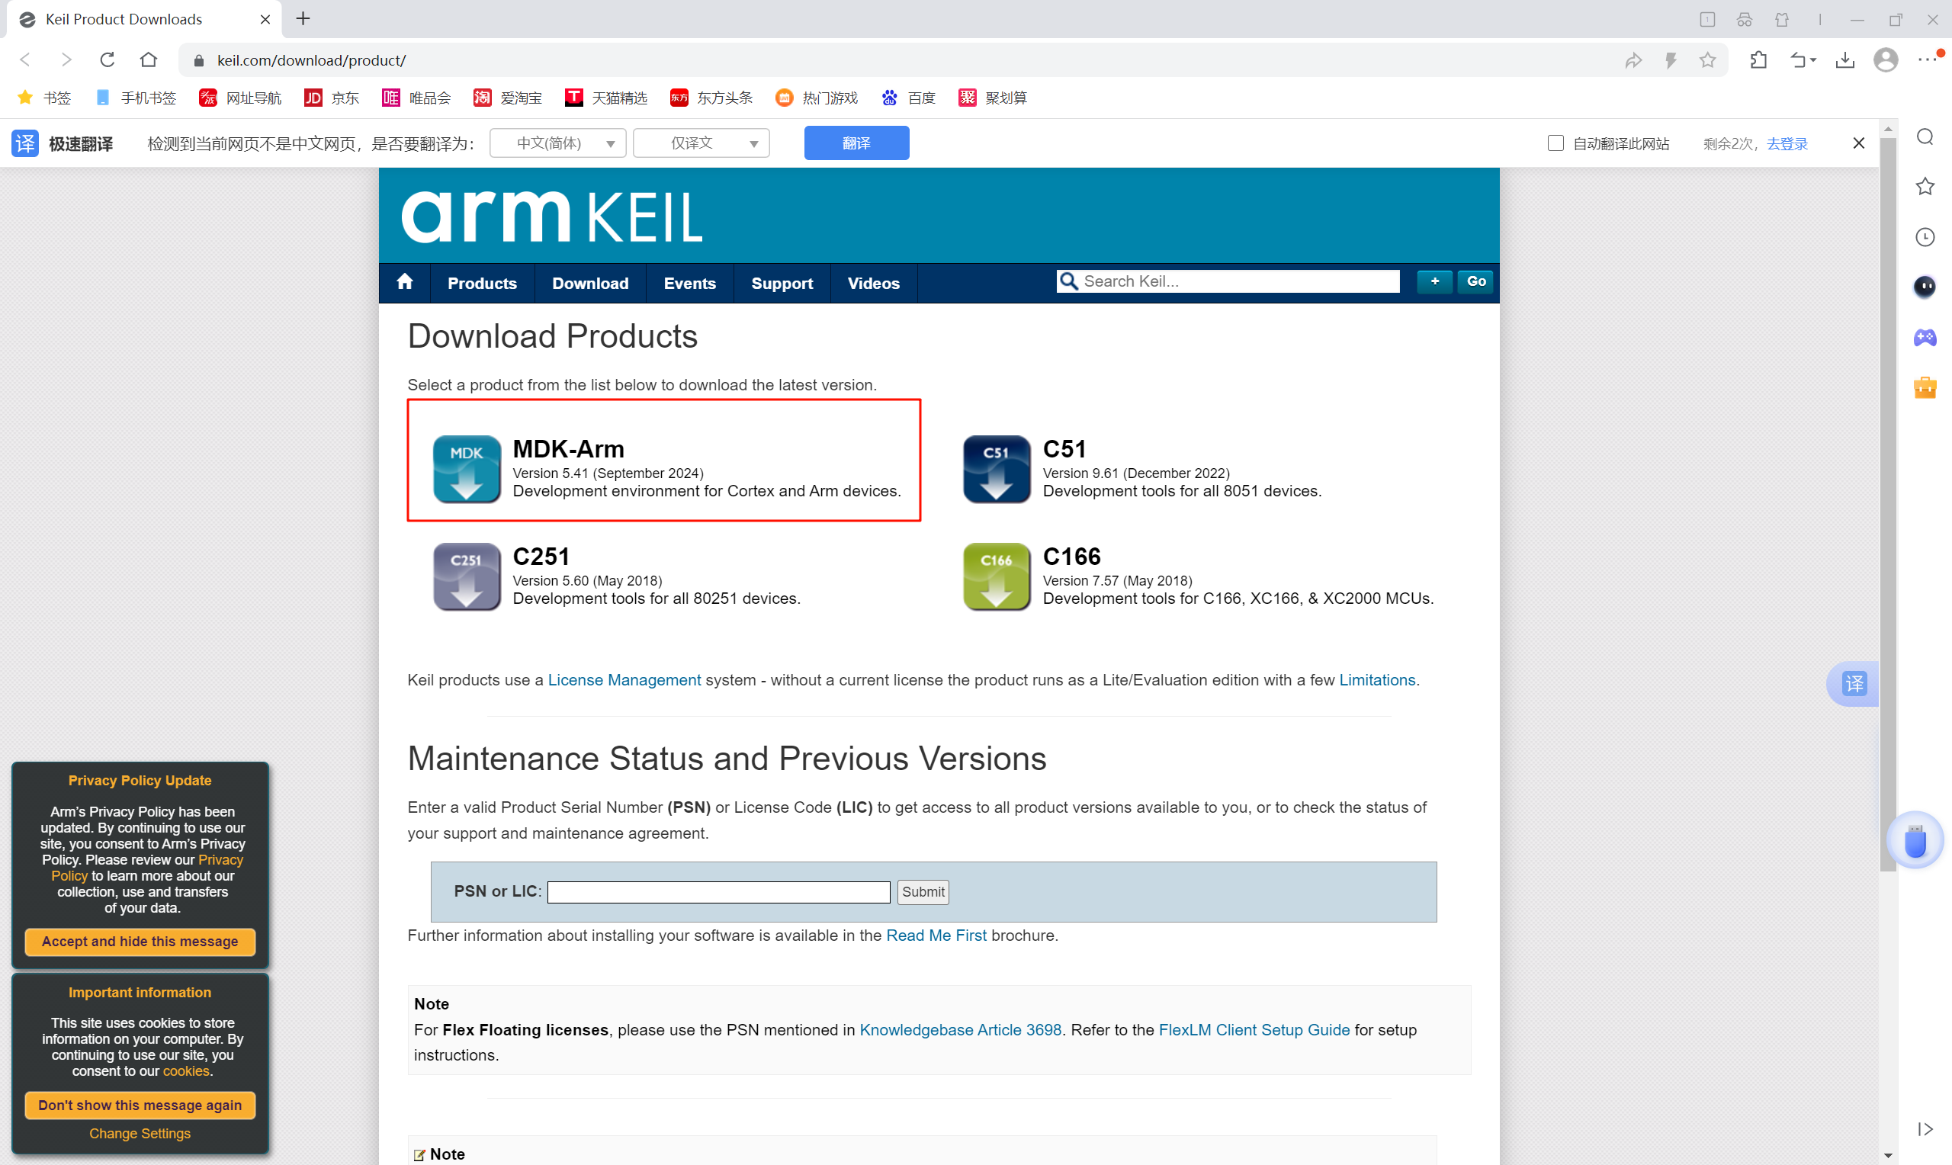1952x1165 pixels.
Task: Click the browser downloads icon in toolbar
Action: pyautogui.click(x=1844, y=60)
